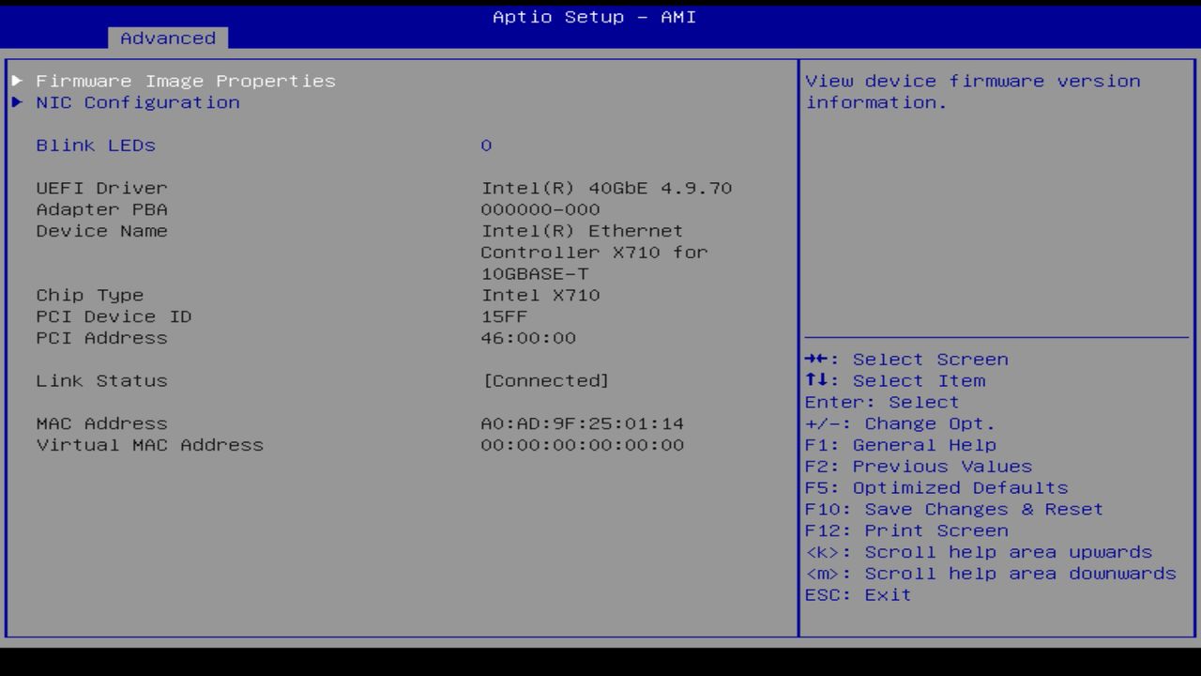Image resolution: width=1201 pixels, height=676 pixels.
Task: Select the PCI Device ID row
Action: pyautogui.click(x=114, y=316)
